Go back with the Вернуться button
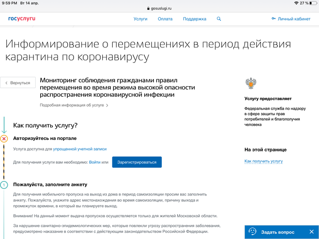 click(18, 83)
